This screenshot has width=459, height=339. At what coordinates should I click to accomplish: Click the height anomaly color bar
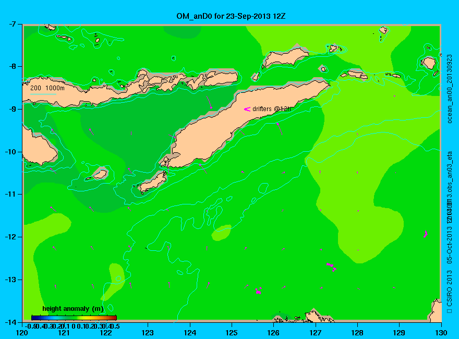(x=74, y=318)
